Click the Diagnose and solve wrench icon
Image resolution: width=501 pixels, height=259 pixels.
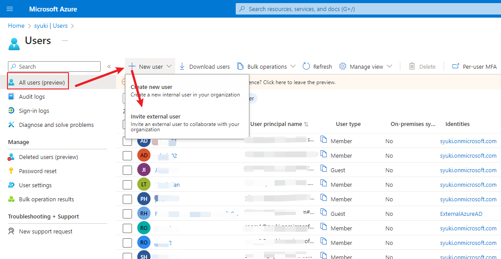11,125
